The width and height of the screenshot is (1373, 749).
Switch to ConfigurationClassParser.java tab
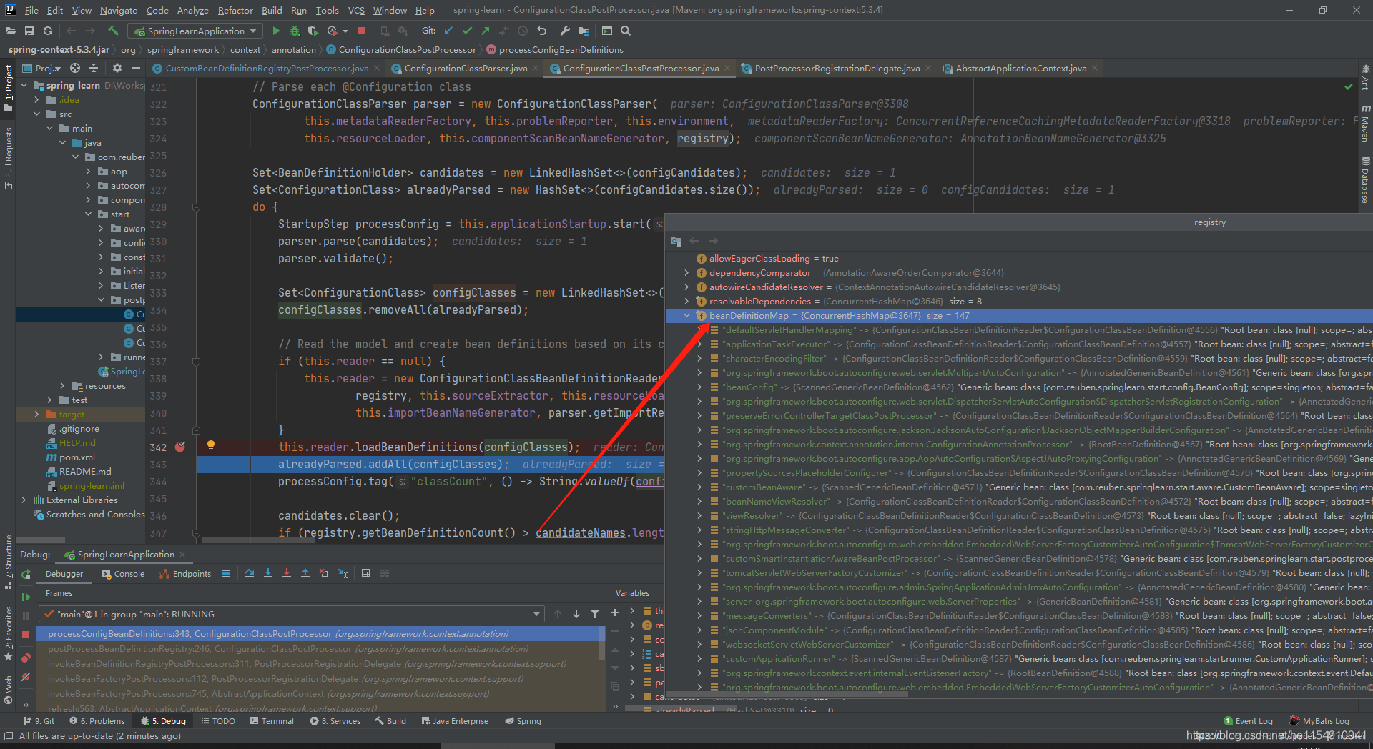click(466, 68)
